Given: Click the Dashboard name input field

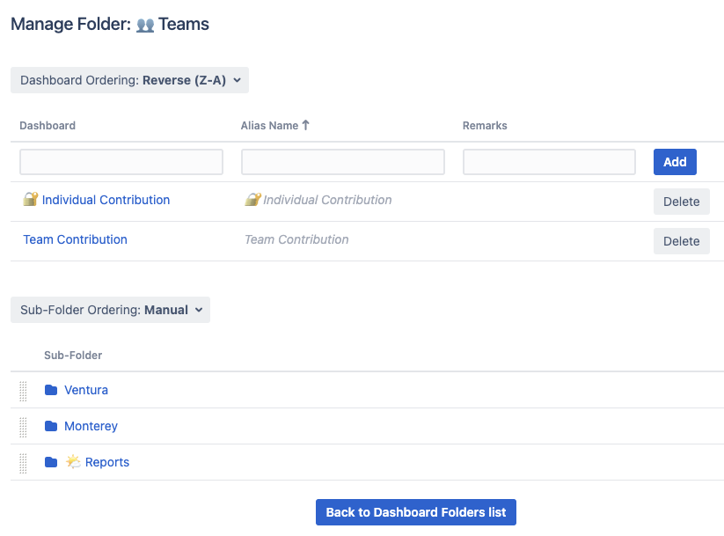Looking at the screenshot, I should (121, 162).
